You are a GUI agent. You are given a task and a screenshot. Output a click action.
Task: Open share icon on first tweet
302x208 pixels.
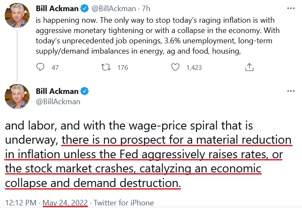249,67
